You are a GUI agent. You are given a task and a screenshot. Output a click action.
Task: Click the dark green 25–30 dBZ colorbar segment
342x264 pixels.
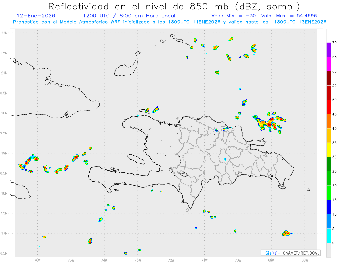click(329, 164)
